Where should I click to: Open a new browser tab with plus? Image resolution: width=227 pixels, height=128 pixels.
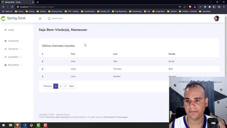tap(38, 2)
